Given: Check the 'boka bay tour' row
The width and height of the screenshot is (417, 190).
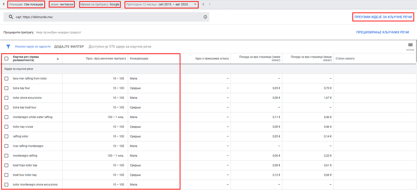Looking at the screenshot, I should click(x=7, y=88).
